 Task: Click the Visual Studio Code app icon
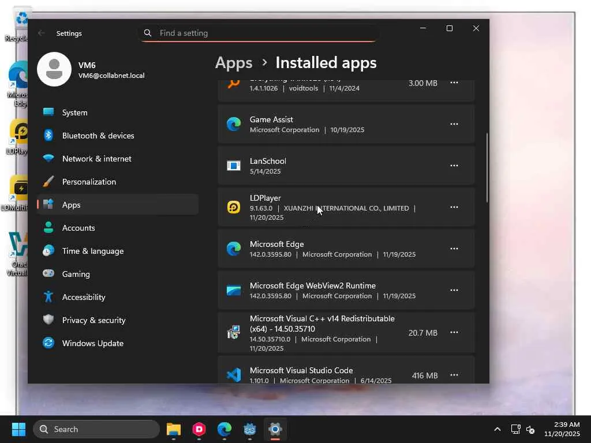pos(234,375)
